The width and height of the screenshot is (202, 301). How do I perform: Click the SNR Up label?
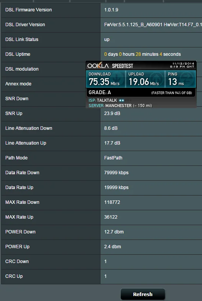(14, 113)
